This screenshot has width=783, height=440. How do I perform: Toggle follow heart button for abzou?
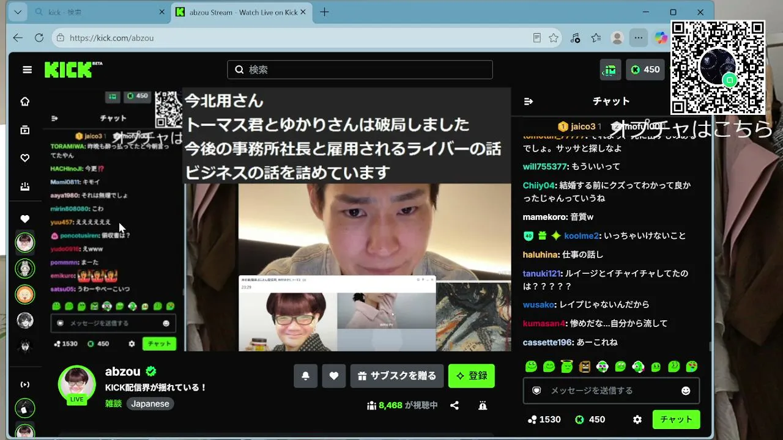click(334, 376)
